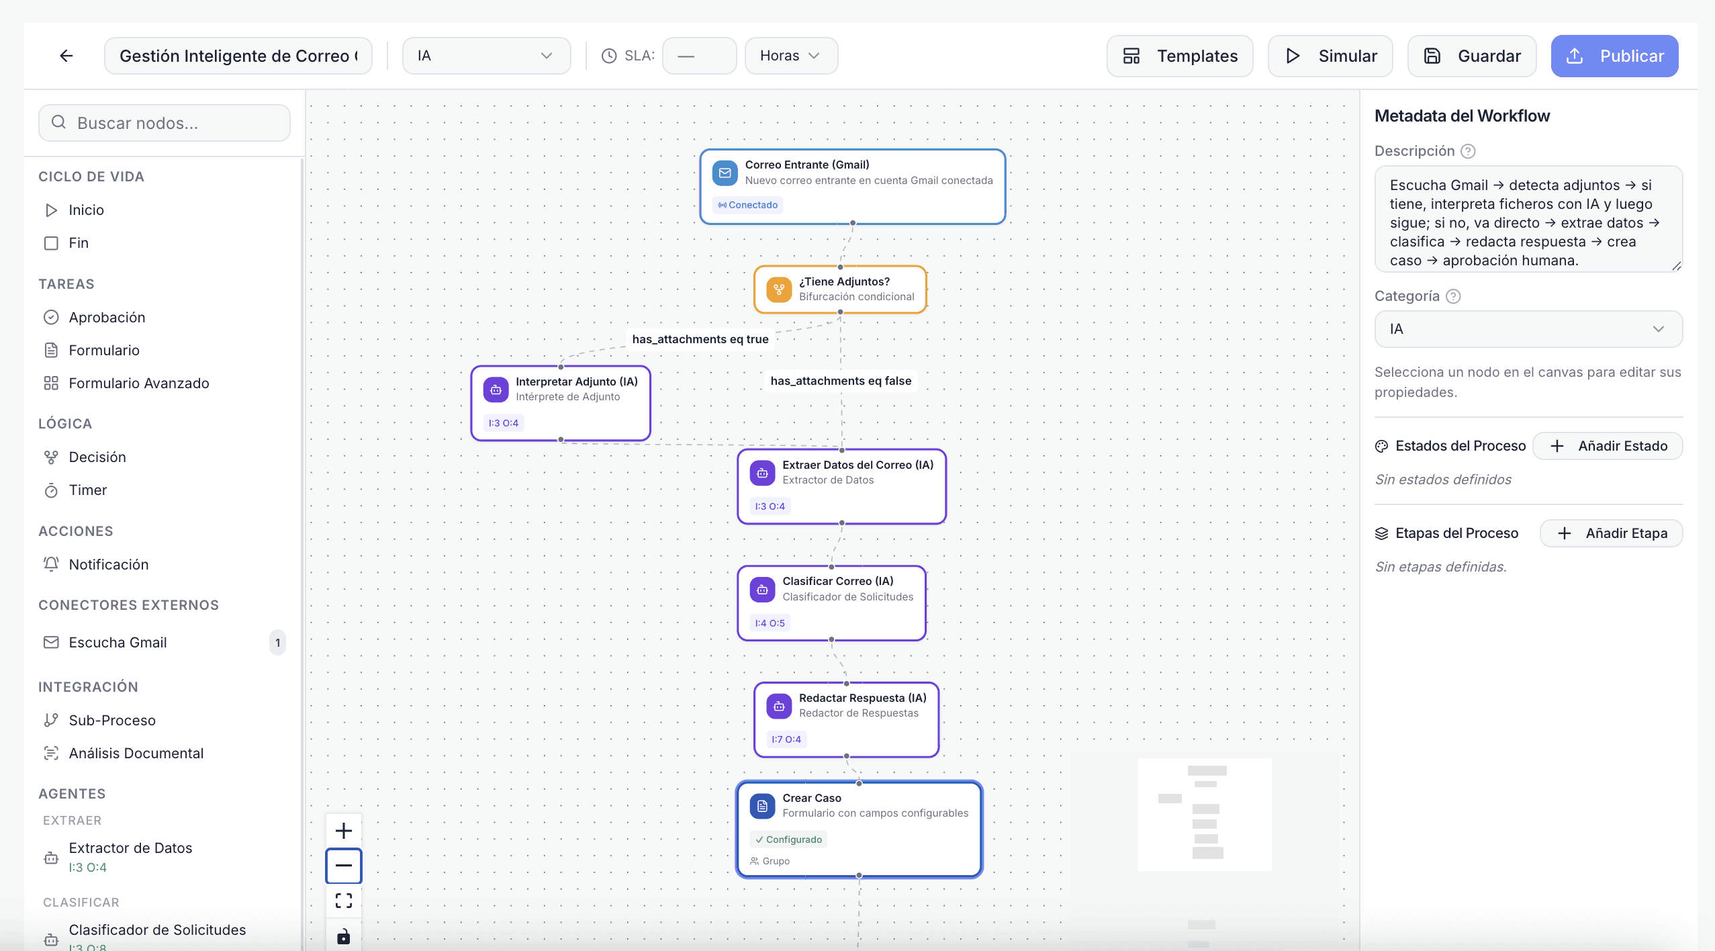Click the fit view icon on canvas controls
1715x951 pixels.
343,901
